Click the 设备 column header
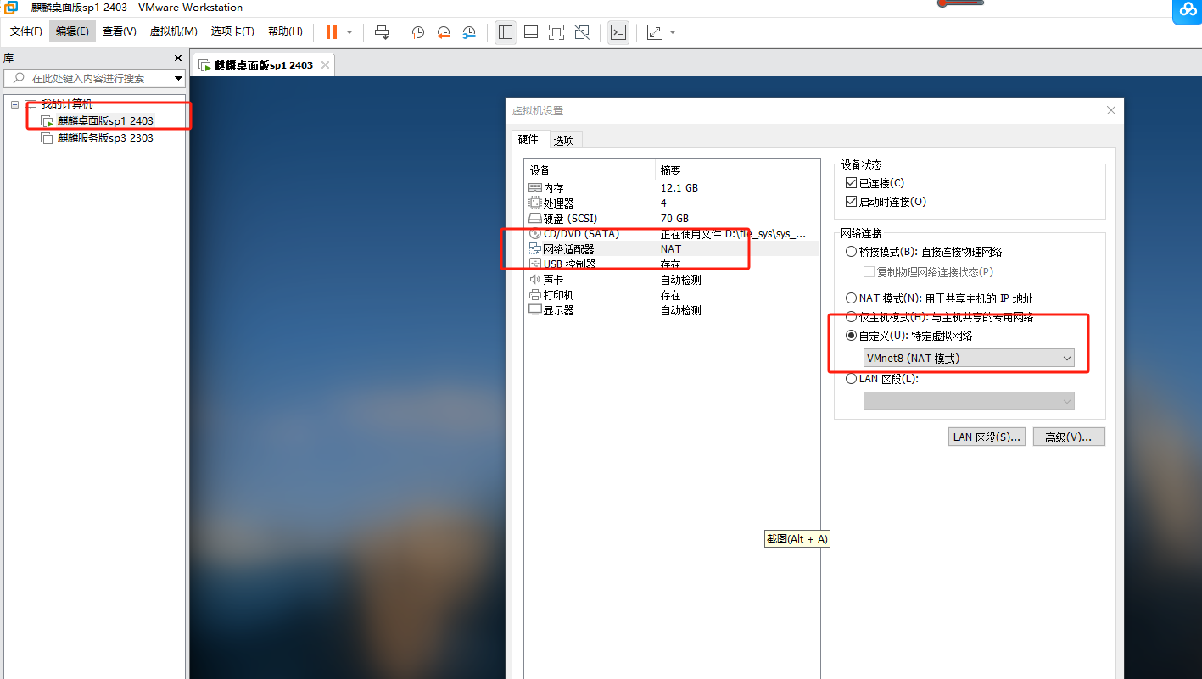 (x=590, y=170)
